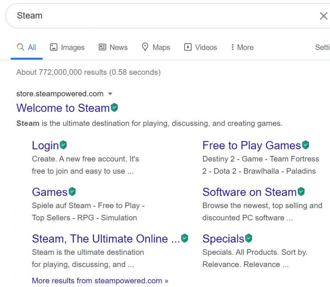The height and width of the screenshot is (287, 330).
Task: Clear the search box with the X icon
Action: click(323, 16)
